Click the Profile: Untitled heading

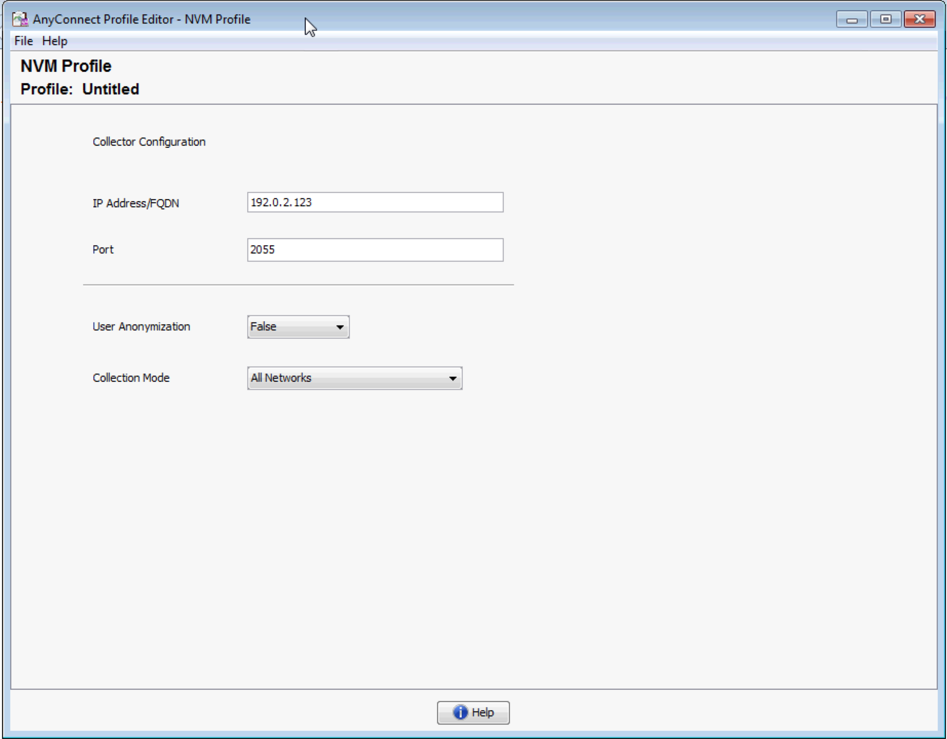[80, 89]
